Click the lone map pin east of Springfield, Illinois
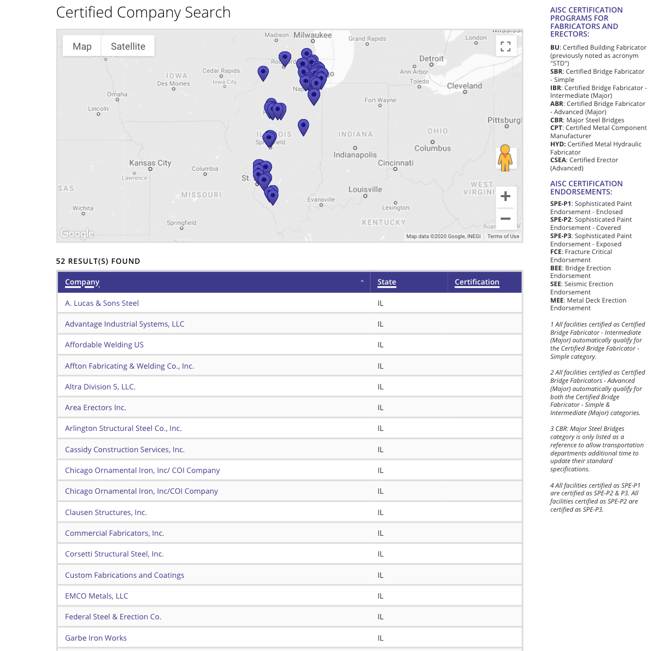 [303, 127]
